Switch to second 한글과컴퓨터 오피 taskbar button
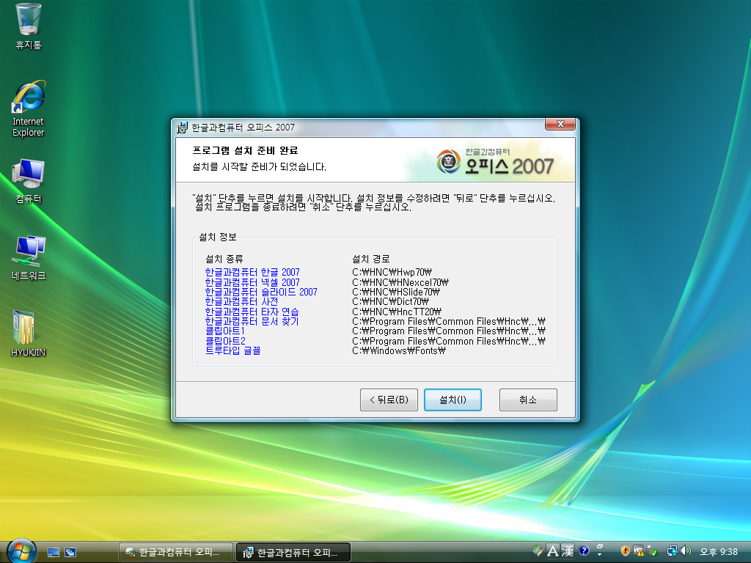Screen dimensions: 751x563 (x=293, y=553)
